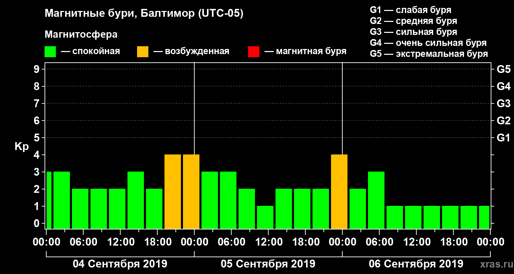The width and height of the screenshot is (514, 274).
Task: Click 00:00 label between 05 and 06 Сентября
Action: click(343, 242)
